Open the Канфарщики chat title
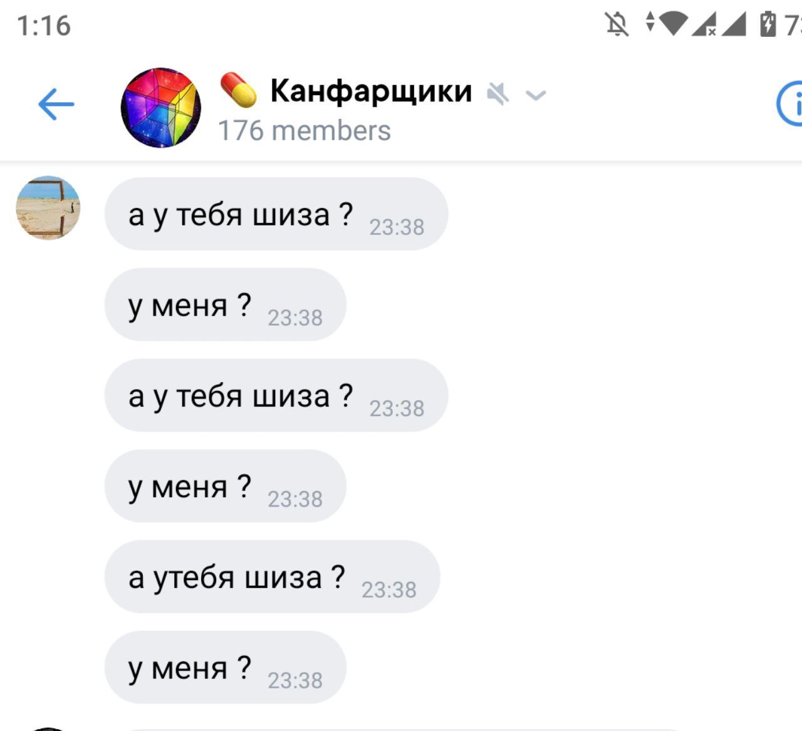Image resolution: width=802 pixels, height=731 pixels. coord(371,91)
